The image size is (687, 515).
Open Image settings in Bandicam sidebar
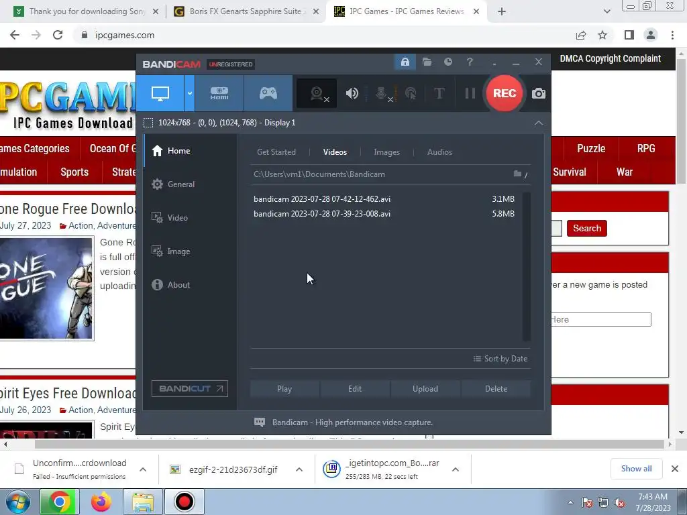tap(190, 251)
